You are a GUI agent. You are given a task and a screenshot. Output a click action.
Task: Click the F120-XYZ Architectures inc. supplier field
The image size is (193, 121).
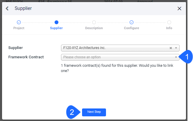pos(120,48)
